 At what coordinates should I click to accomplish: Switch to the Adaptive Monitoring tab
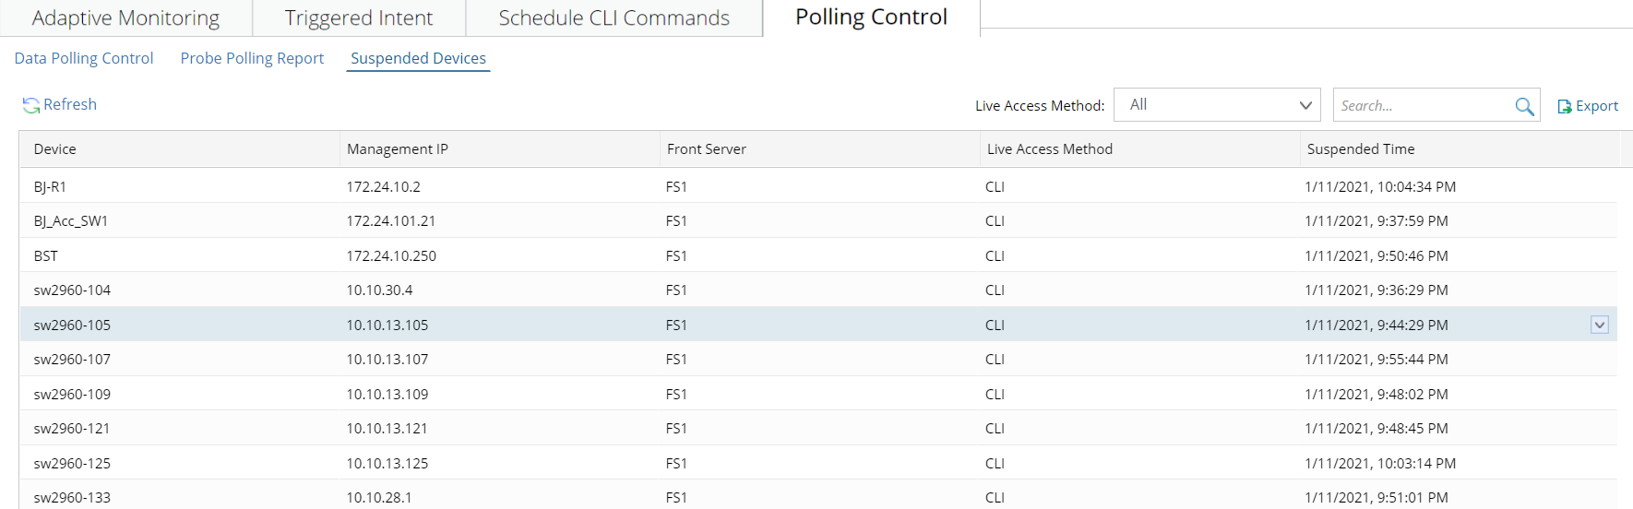tap(125, 18)
